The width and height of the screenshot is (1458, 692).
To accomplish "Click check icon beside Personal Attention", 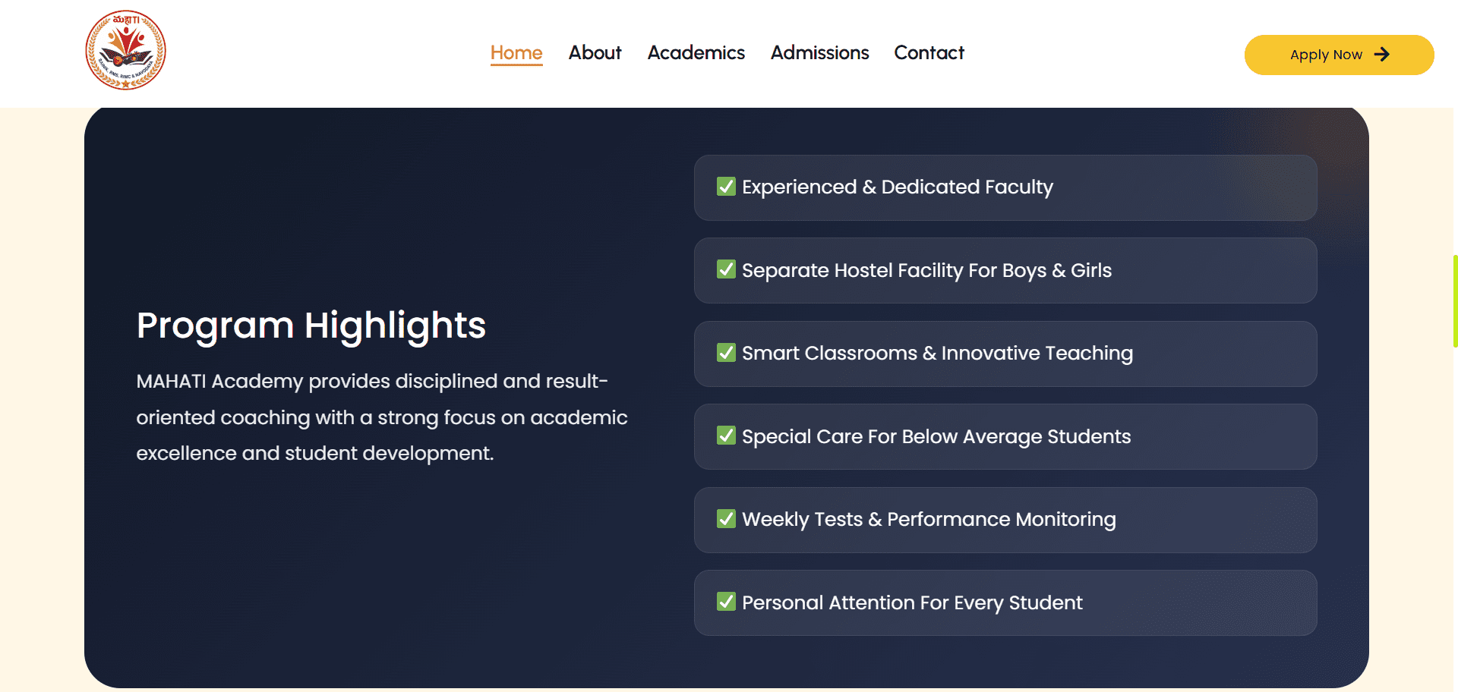I will coord(726,602).
